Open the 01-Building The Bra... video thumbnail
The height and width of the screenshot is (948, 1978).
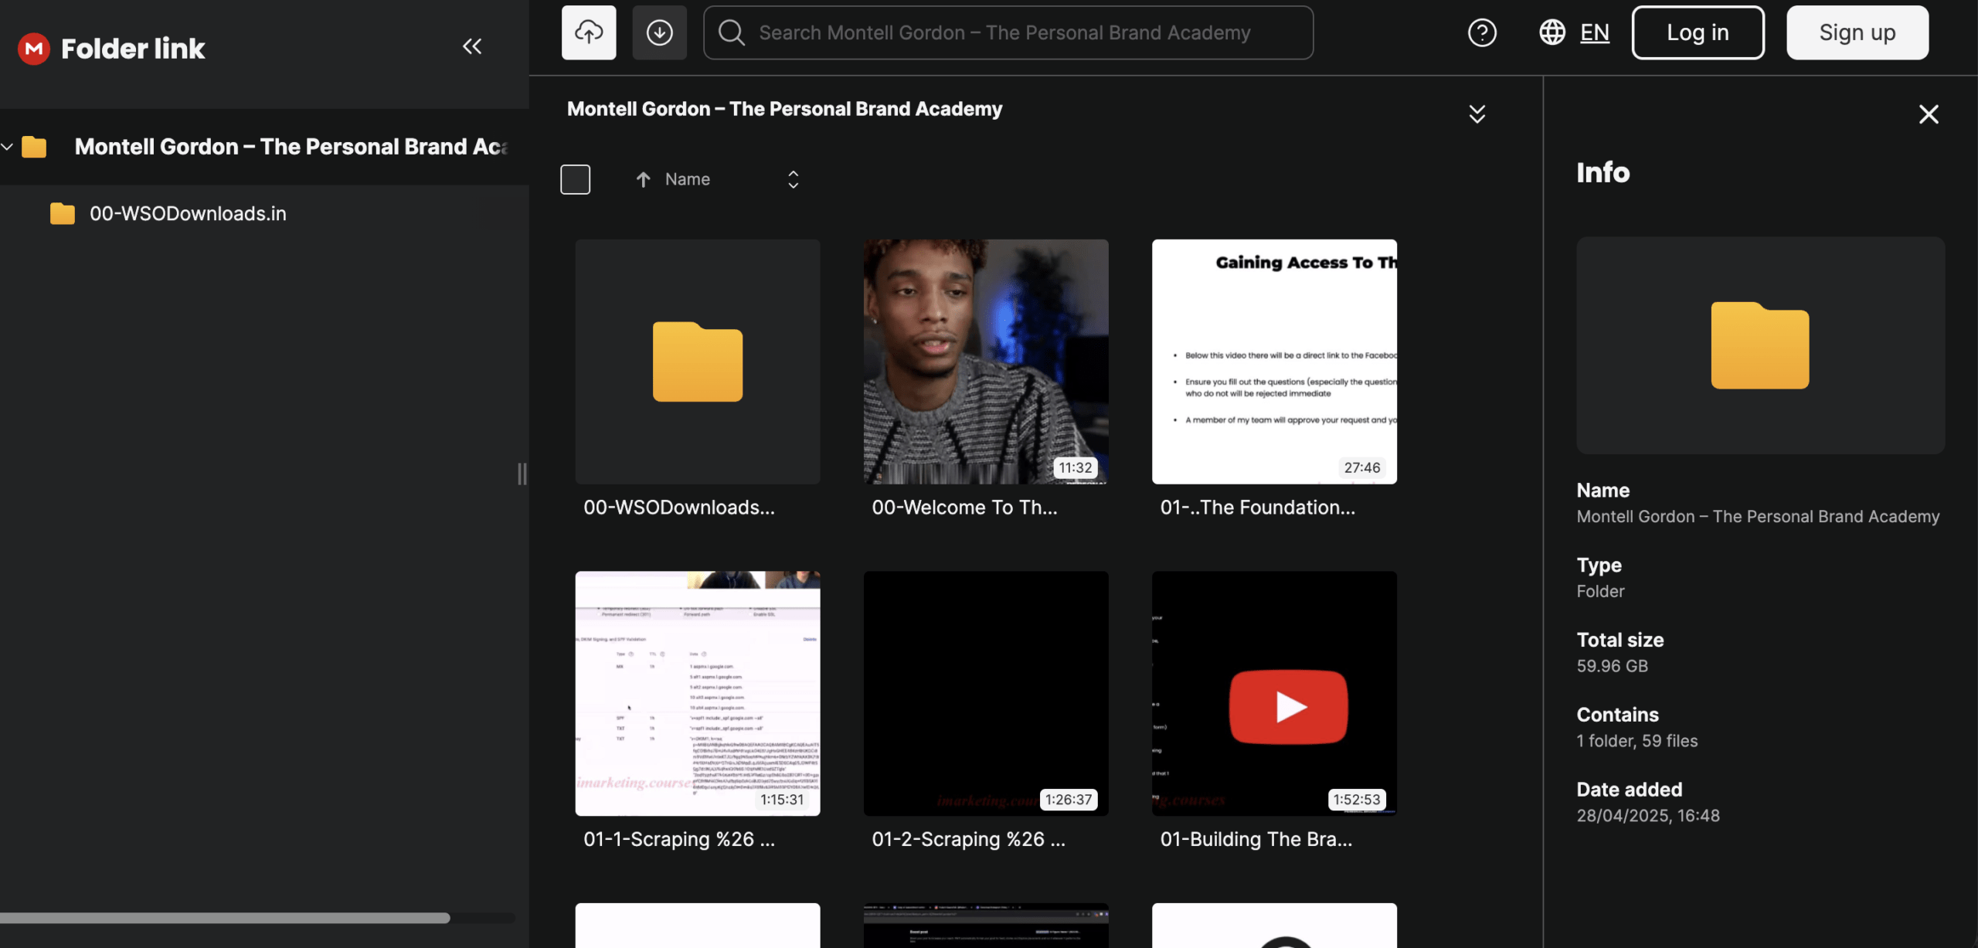coord(1274,693)
